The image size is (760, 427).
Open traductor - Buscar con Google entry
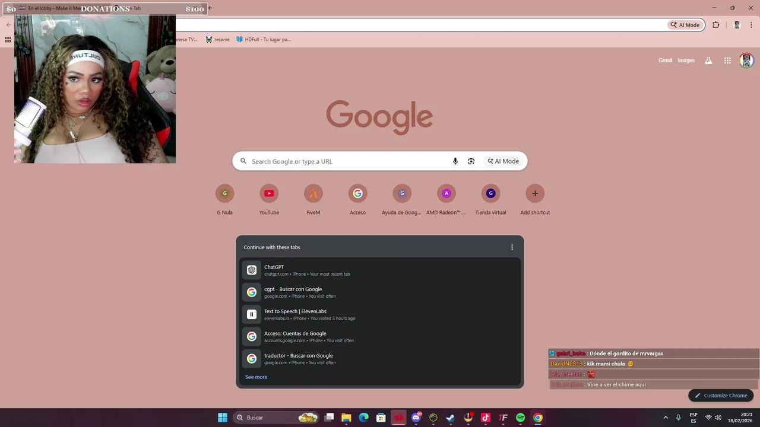pos(380,359)
